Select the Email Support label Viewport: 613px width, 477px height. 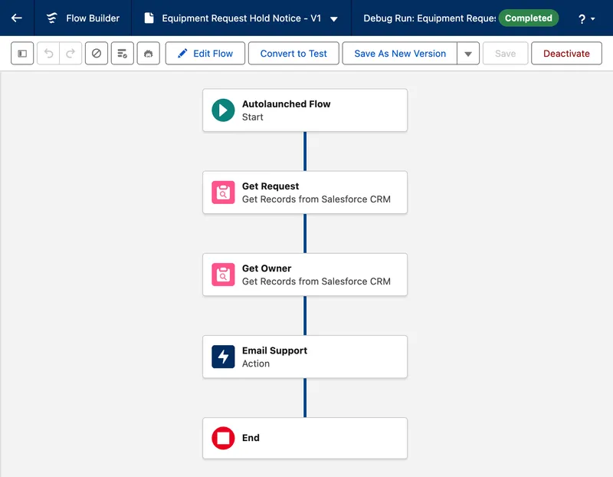pos(274,350)
